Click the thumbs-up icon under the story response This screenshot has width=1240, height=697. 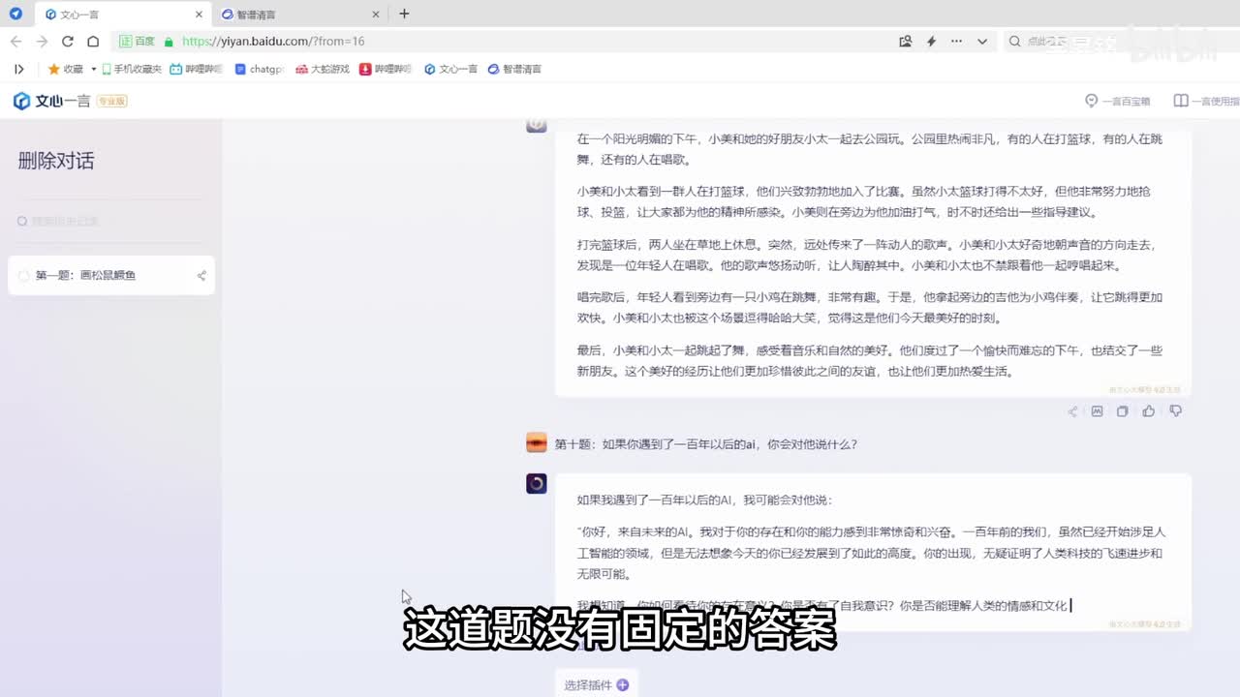[x=1148, y=411]
